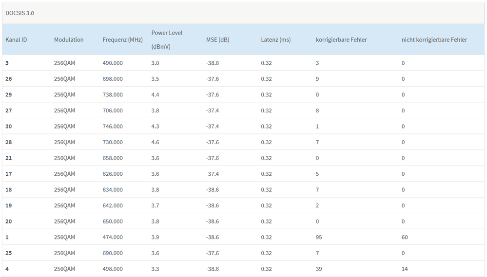Select the 490.000 MHz frequency cell
Screen dimensions: 487x277
[113, 63]
